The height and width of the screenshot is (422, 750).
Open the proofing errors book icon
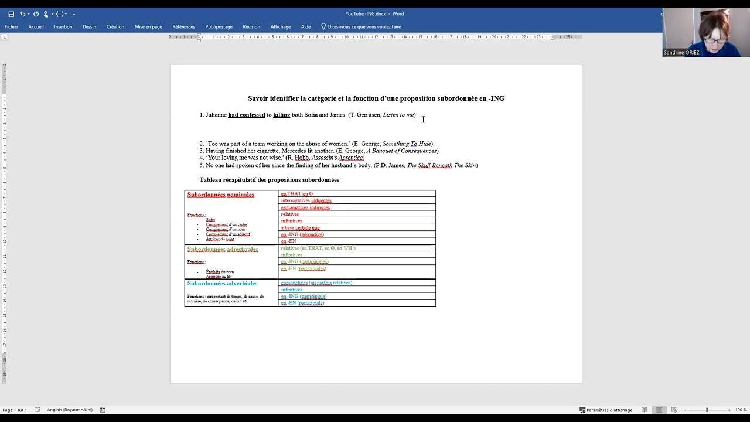(37, 410)
